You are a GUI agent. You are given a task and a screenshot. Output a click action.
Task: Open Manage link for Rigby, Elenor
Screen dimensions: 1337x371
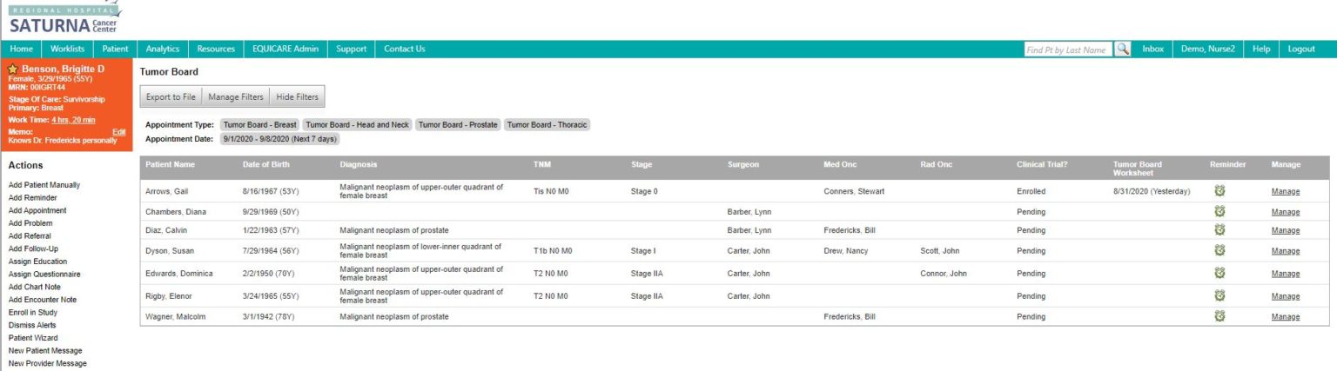1285,296
